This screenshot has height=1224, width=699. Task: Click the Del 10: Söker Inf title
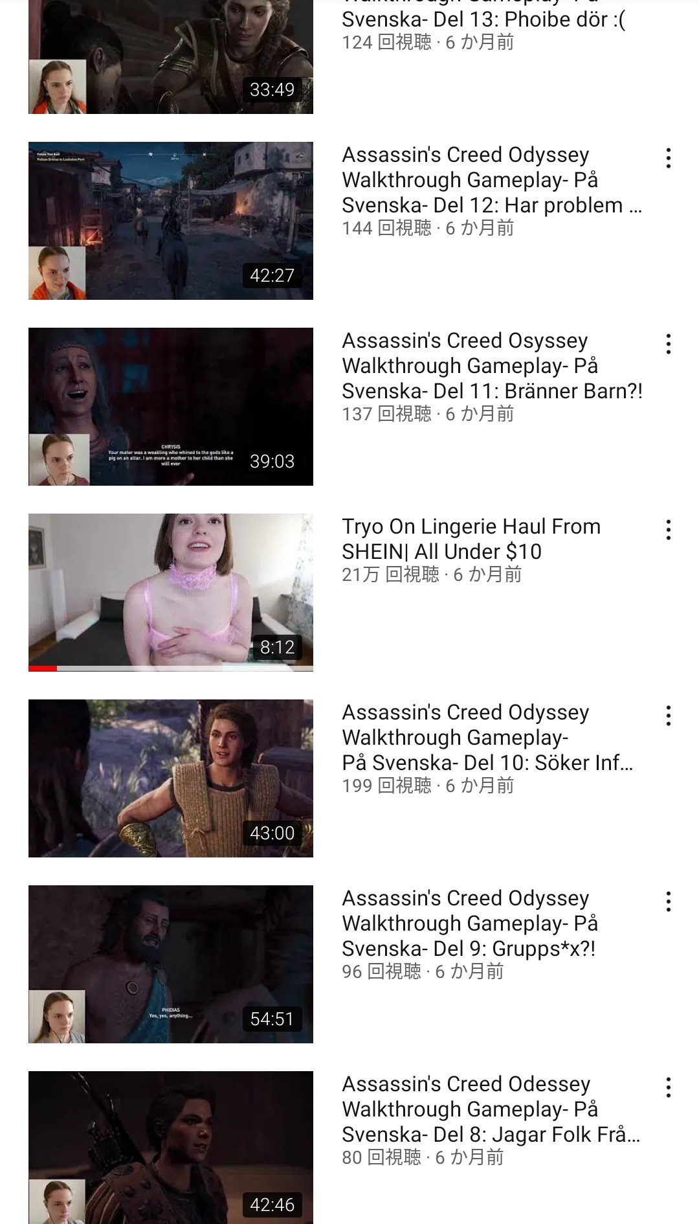tap(487, 738)
